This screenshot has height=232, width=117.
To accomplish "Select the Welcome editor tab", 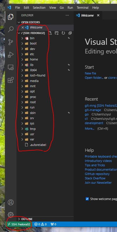I will (88, 15).
